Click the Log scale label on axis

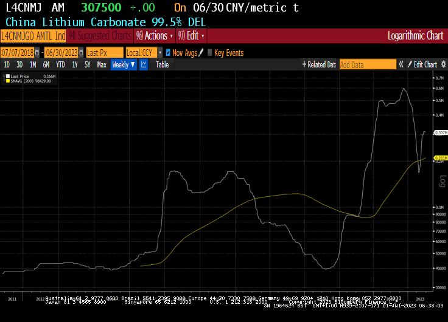(443, 181)
